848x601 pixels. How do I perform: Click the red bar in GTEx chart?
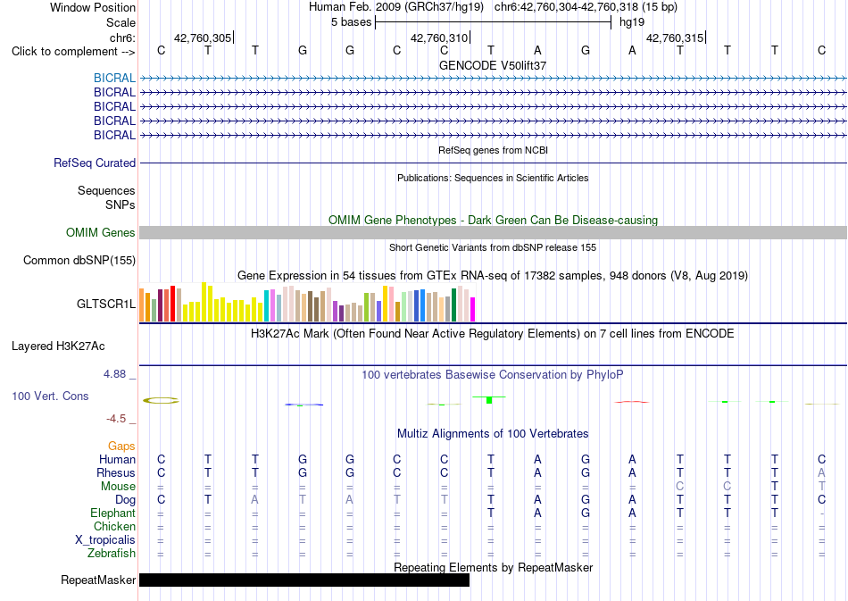[x=173, y=304]
